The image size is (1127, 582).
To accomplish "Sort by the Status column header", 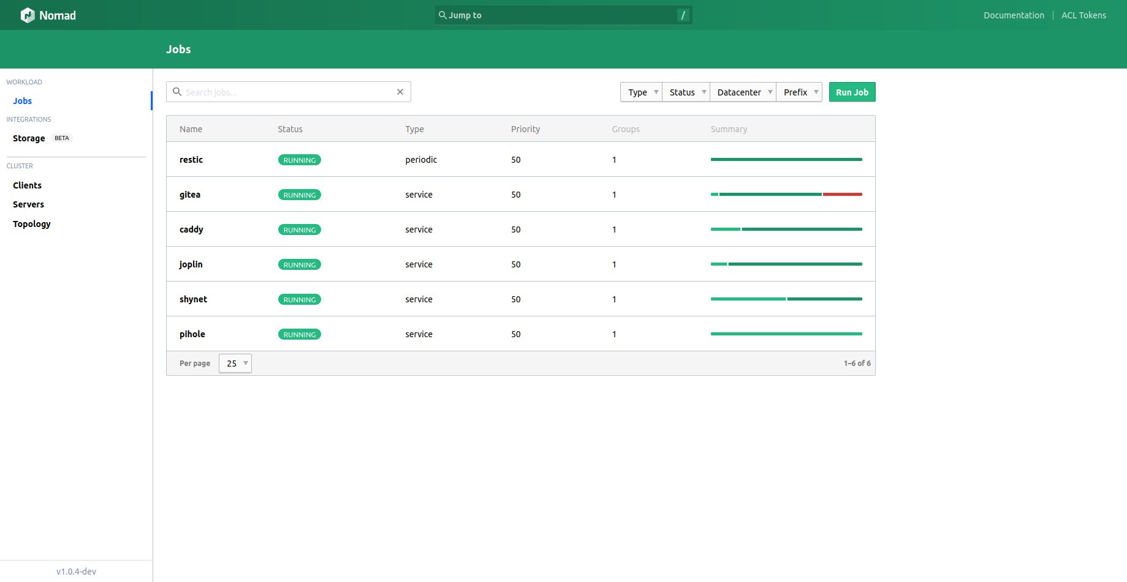I will tap(290, 129).
